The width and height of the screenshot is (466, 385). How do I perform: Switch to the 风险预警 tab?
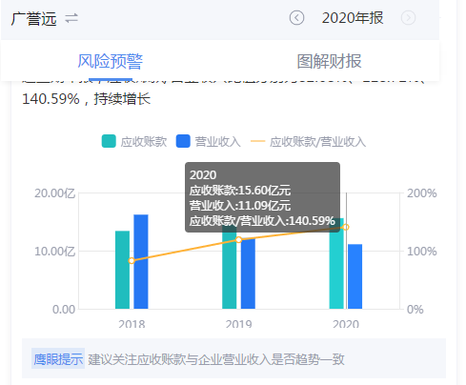[111, 61]
